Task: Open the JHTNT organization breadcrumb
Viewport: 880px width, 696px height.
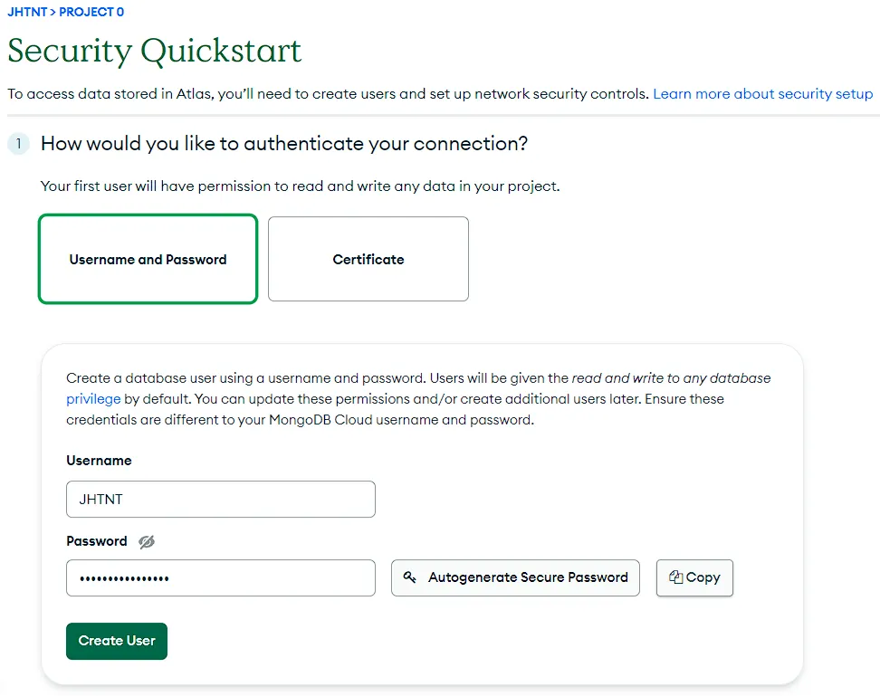Action: (x=27, y=12)
